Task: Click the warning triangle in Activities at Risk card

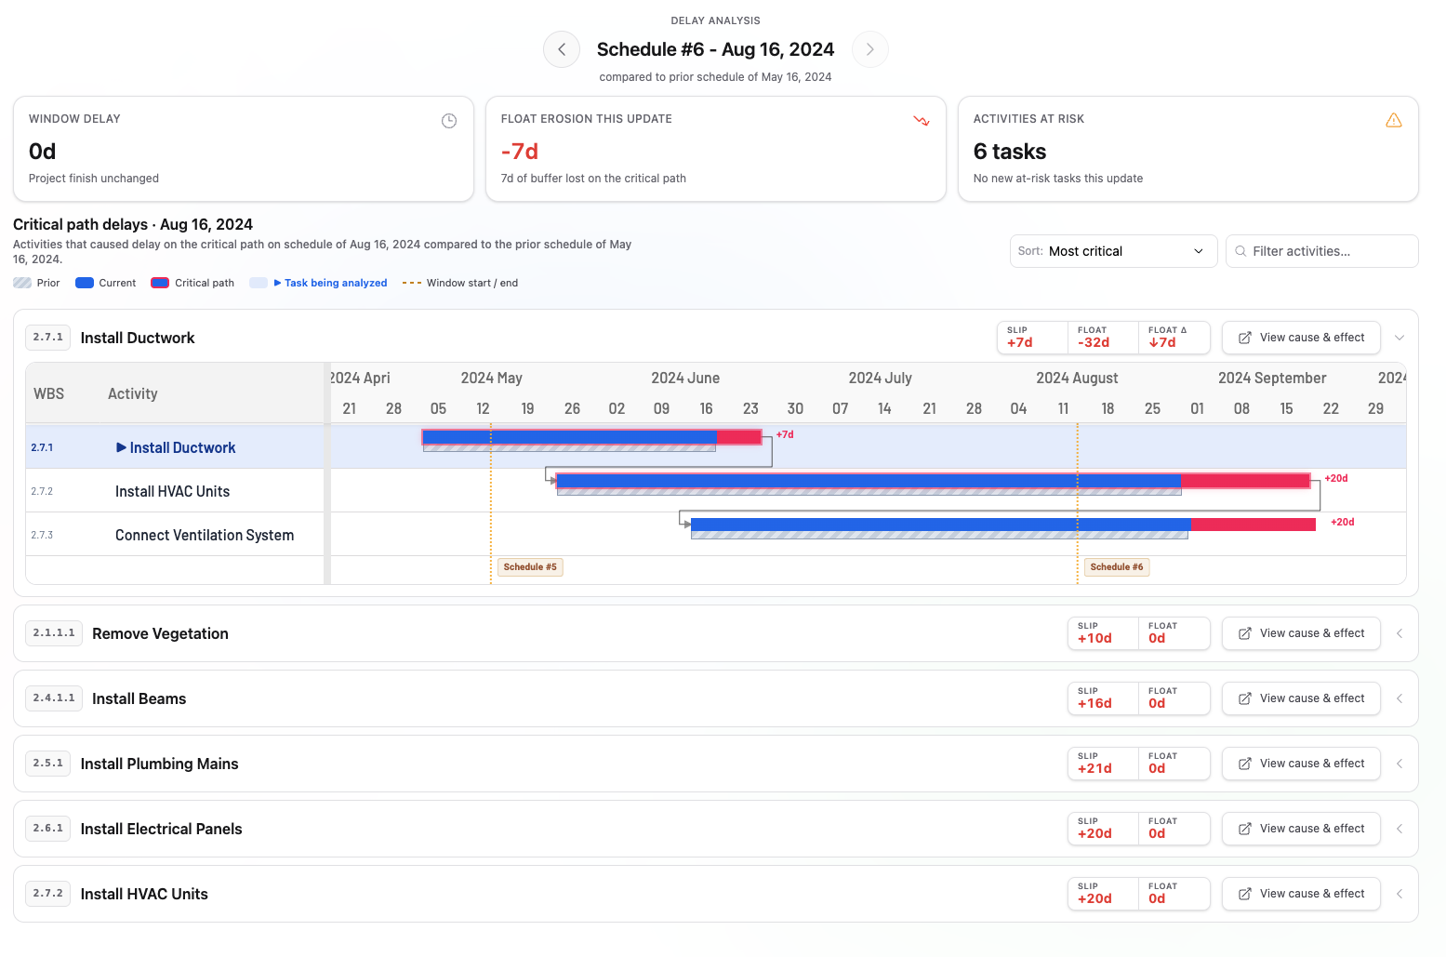Action: [x=1394, y=120]
